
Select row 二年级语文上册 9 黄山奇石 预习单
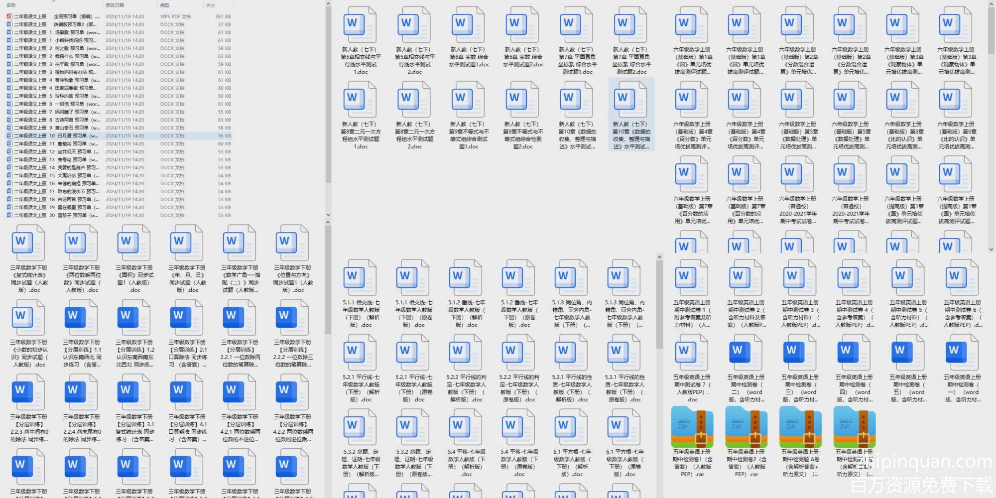(119, 128)
